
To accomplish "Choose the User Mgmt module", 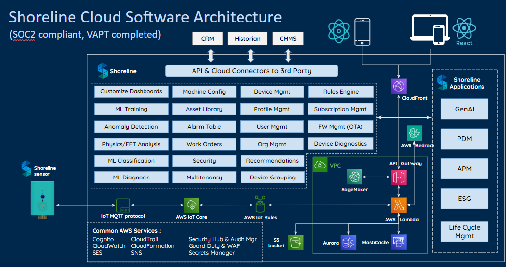I will coord(272,127).
